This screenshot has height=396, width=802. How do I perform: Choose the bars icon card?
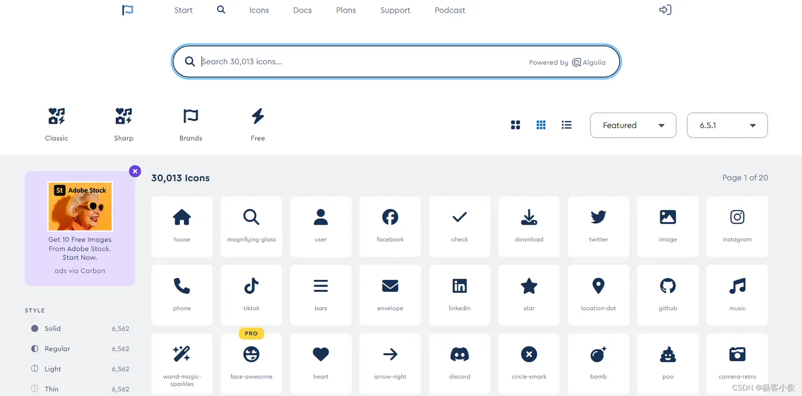[321, 295]
